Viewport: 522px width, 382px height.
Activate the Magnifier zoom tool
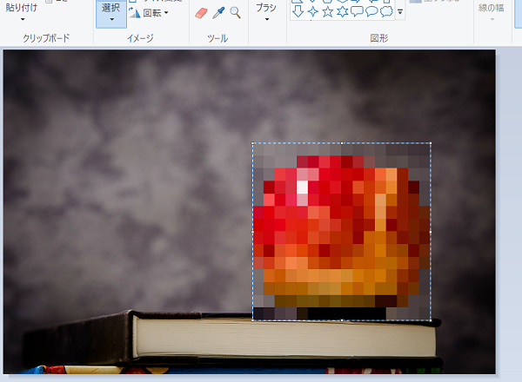(x=236, y=13)
